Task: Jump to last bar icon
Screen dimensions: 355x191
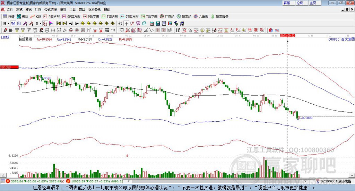Action: coord(64,24)
